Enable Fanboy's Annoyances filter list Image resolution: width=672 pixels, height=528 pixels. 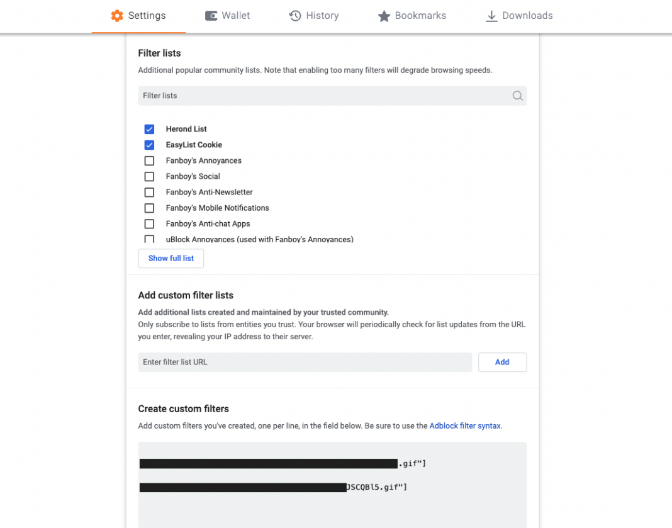(x=149, y=160)
